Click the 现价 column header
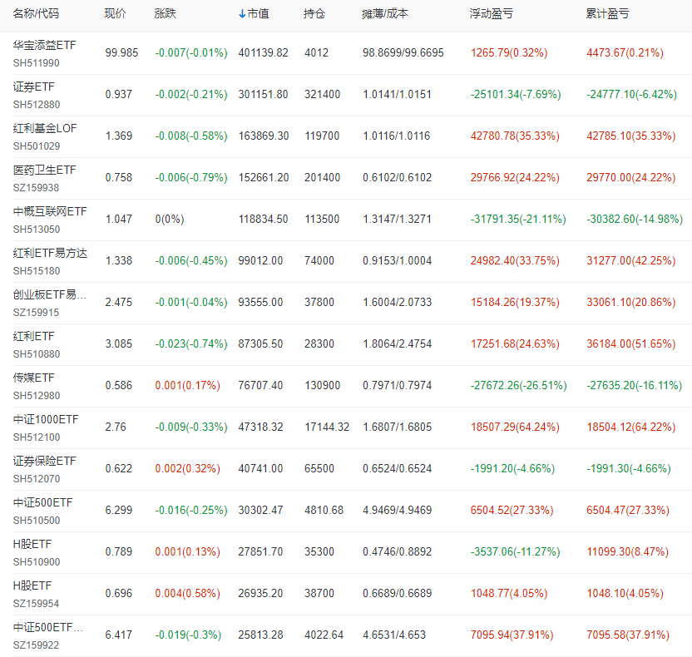This screenshot has height=657, width=692. (x=115, y=13)
